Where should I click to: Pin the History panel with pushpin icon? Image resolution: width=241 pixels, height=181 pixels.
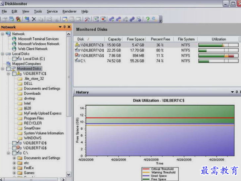(237, 92)
